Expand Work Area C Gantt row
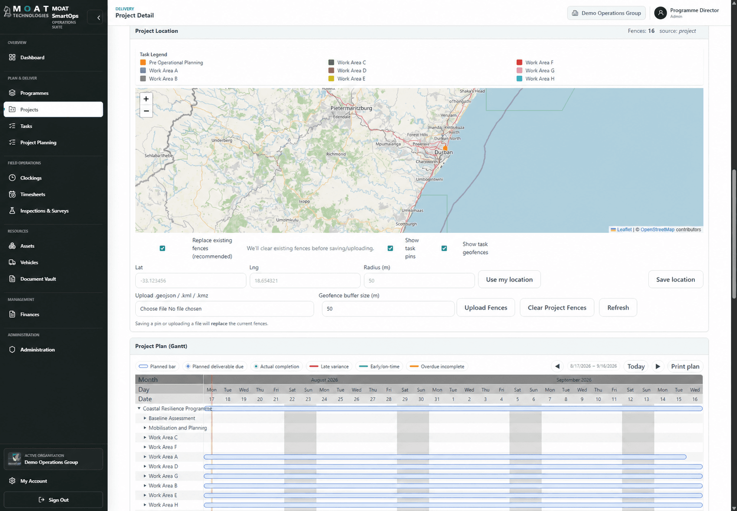 pos(145,438)
